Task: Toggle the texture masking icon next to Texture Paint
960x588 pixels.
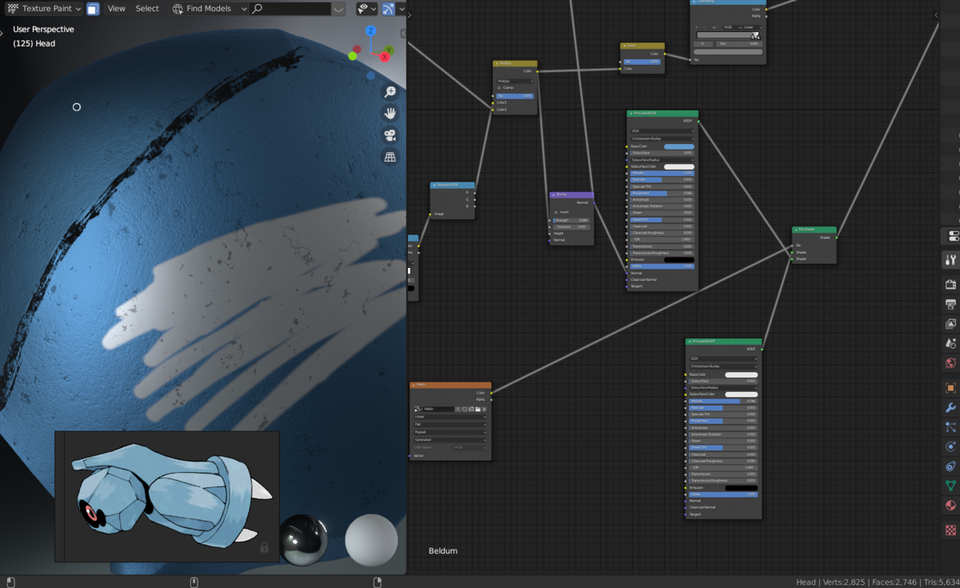Action: pyautogui.click(x=93, y=9)
